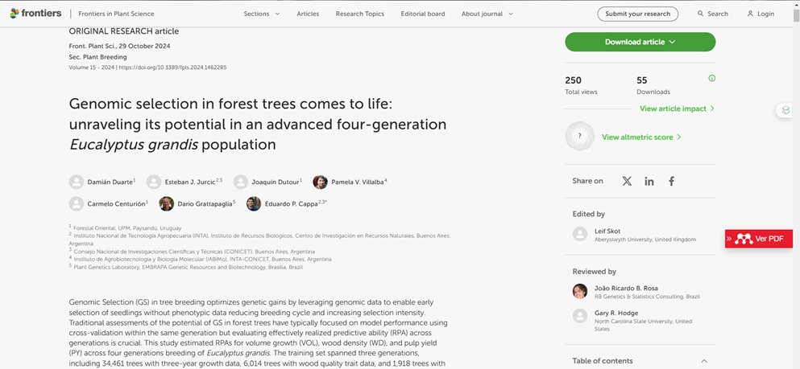Viewport: 800px width, 369px height.
Task: Open the Research Topics menu item
Action: (359, 14)
